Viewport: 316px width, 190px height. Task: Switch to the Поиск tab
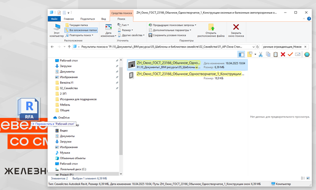tap(122, 19)
